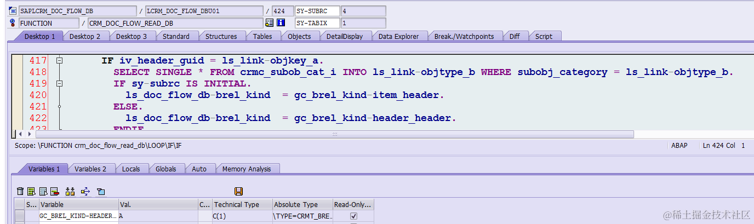Screen dimensions: 754x224
Task: Click the trash delete icon in variables toolbar
Action: coord(20,191)
